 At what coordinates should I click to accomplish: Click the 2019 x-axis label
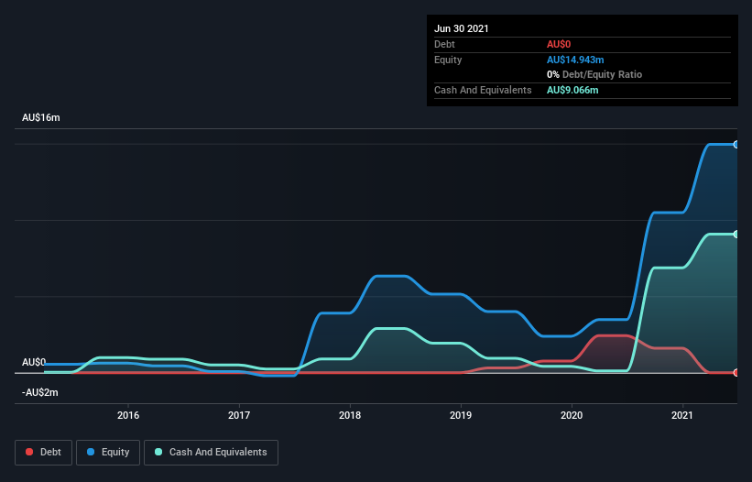(461, 415)
